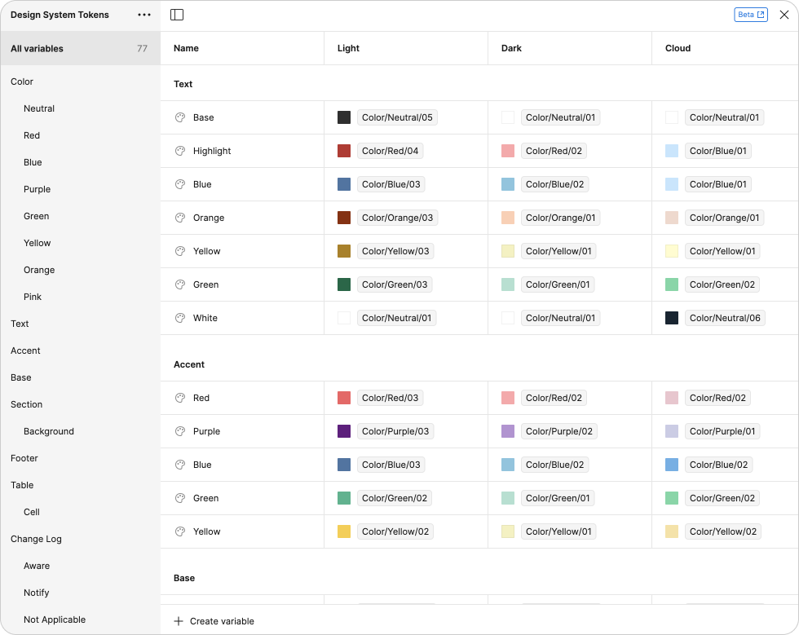The height and width of the screenshot is (635, 799).
Task: Click the Dark mode column header
Action: click(511, 48)
